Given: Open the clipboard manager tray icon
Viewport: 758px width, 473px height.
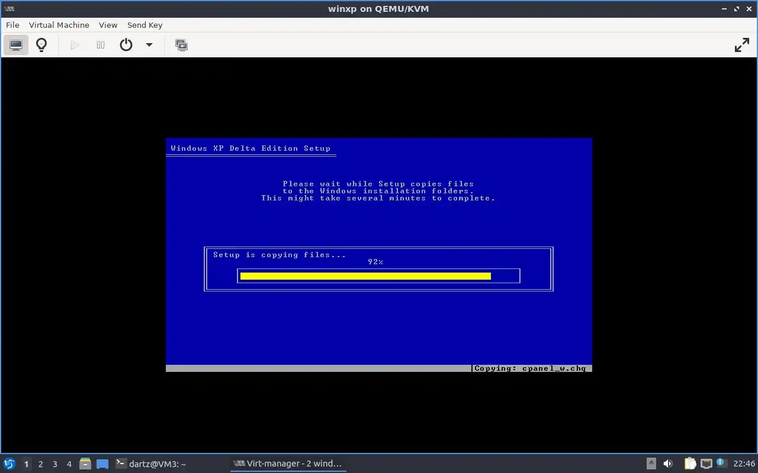Looking at the screenshot, I should coord(690,464).
